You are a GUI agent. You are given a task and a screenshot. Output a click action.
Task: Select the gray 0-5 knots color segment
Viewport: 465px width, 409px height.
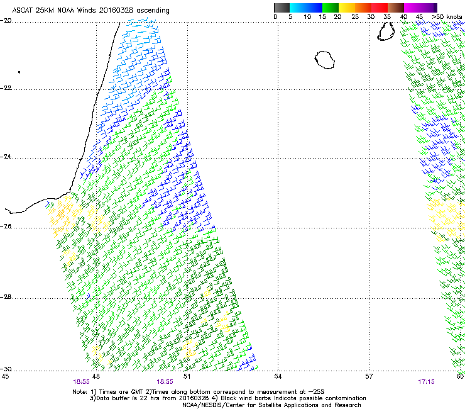tap(282, 8)
